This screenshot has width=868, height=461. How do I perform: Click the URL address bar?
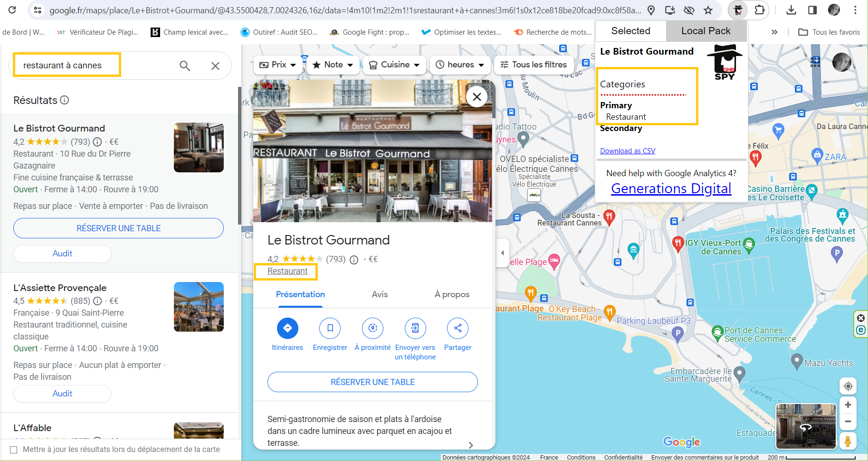pyautogui.click(x=345, y=10)
